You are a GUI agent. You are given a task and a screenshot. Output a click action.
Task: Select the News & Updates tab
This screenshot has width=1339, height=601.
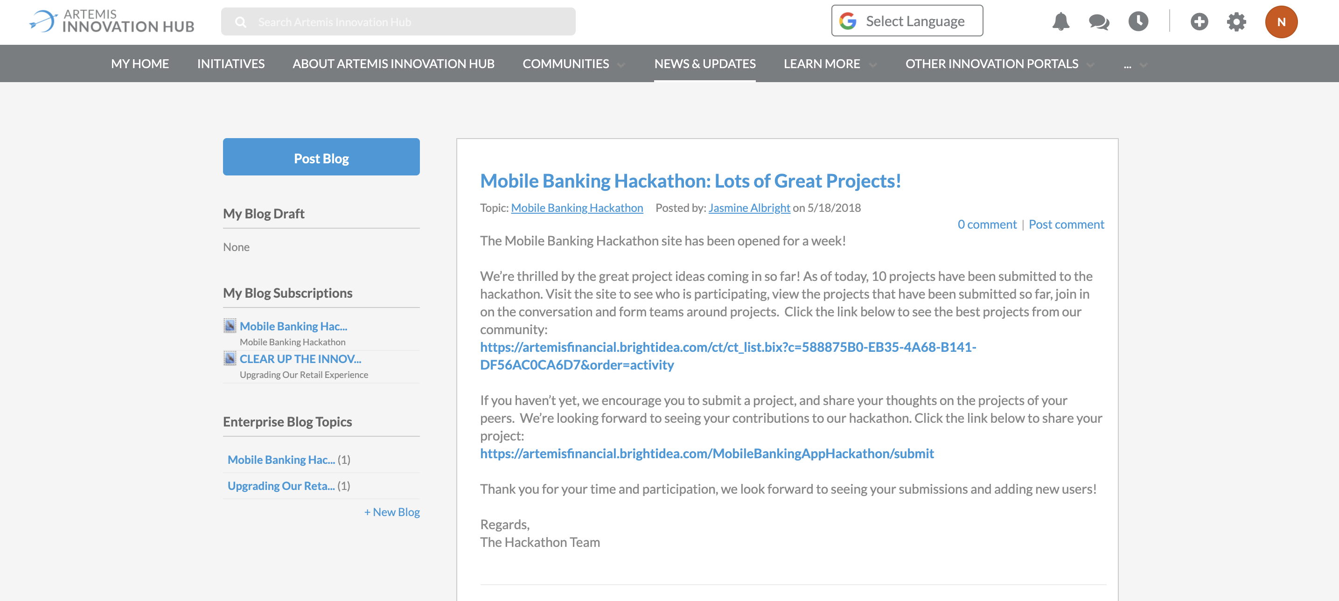(x=705, y=63)
